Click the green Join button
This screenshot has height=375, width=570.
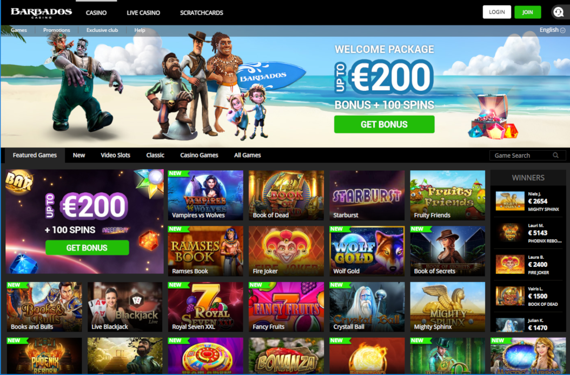527,12
